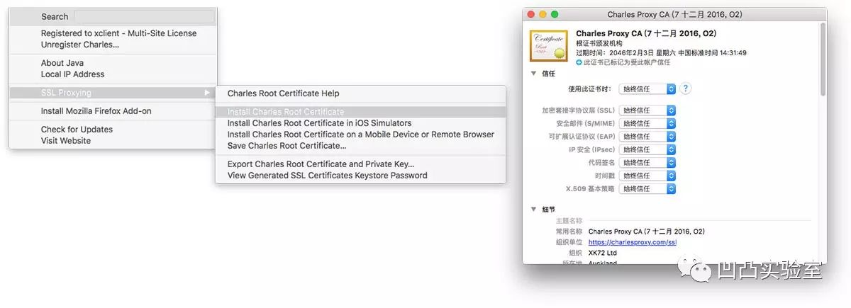Click the SSL Proxying submenu arrow

tap(207, 93)
